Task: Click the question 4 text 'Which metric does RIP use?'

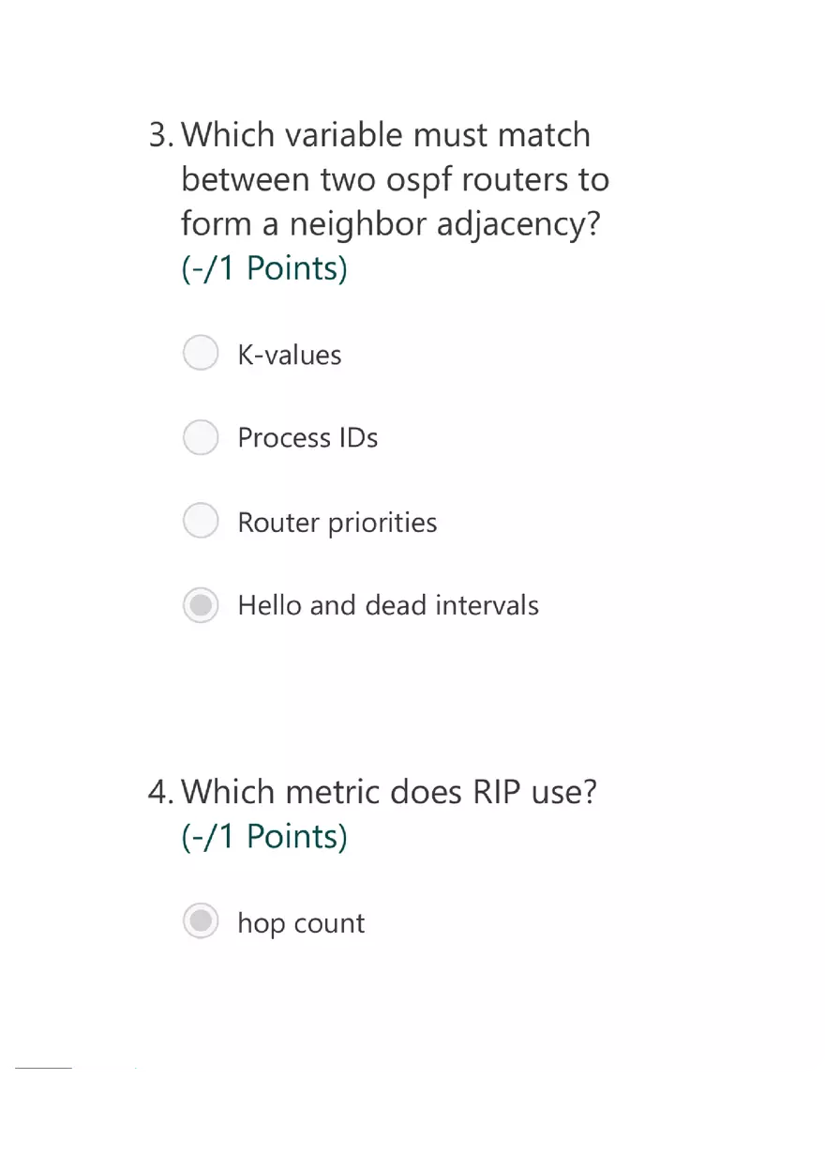Action: [x=389, y=792]
